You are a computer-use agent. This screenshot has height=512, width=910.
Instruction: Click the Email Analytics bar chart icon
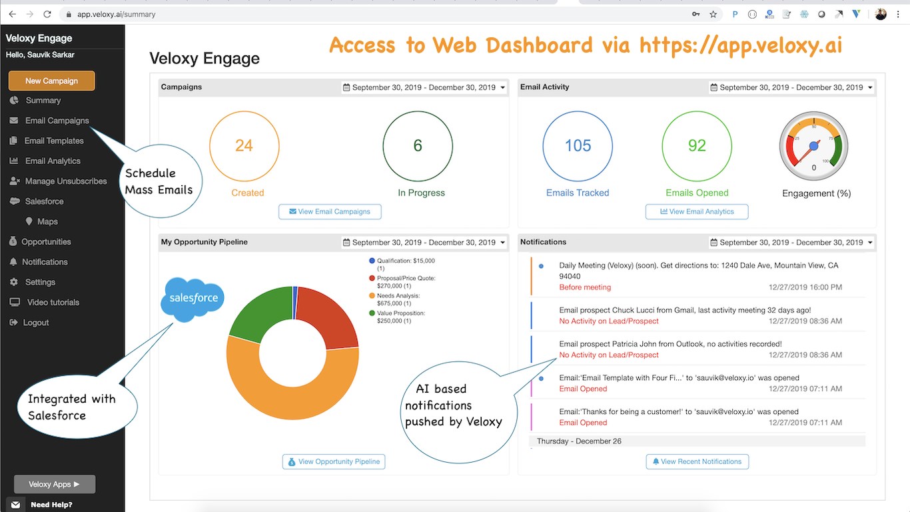(x=14, y=161)
